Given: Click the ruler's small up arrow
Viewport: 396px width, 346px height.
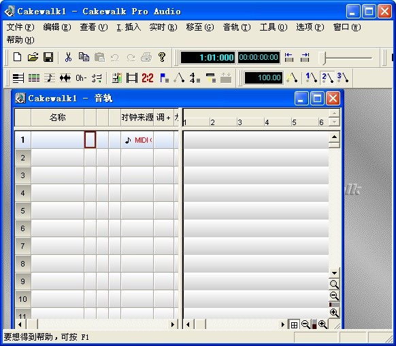Looking at the screenshot, I should (x=334, y=114).
